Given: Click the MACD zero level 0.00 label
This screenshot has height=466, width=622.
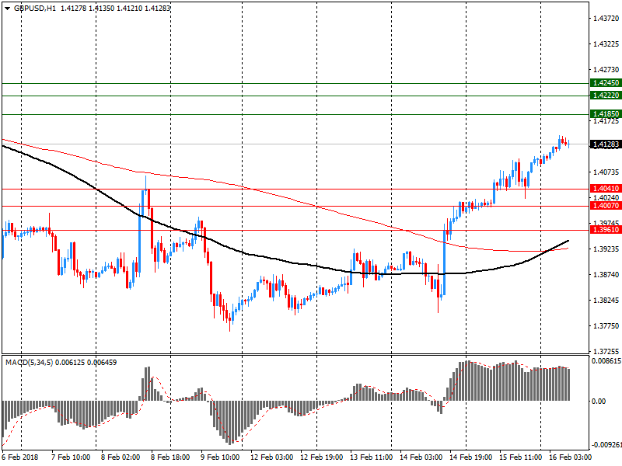Looking at the screenshot, I should coord(599,402).
